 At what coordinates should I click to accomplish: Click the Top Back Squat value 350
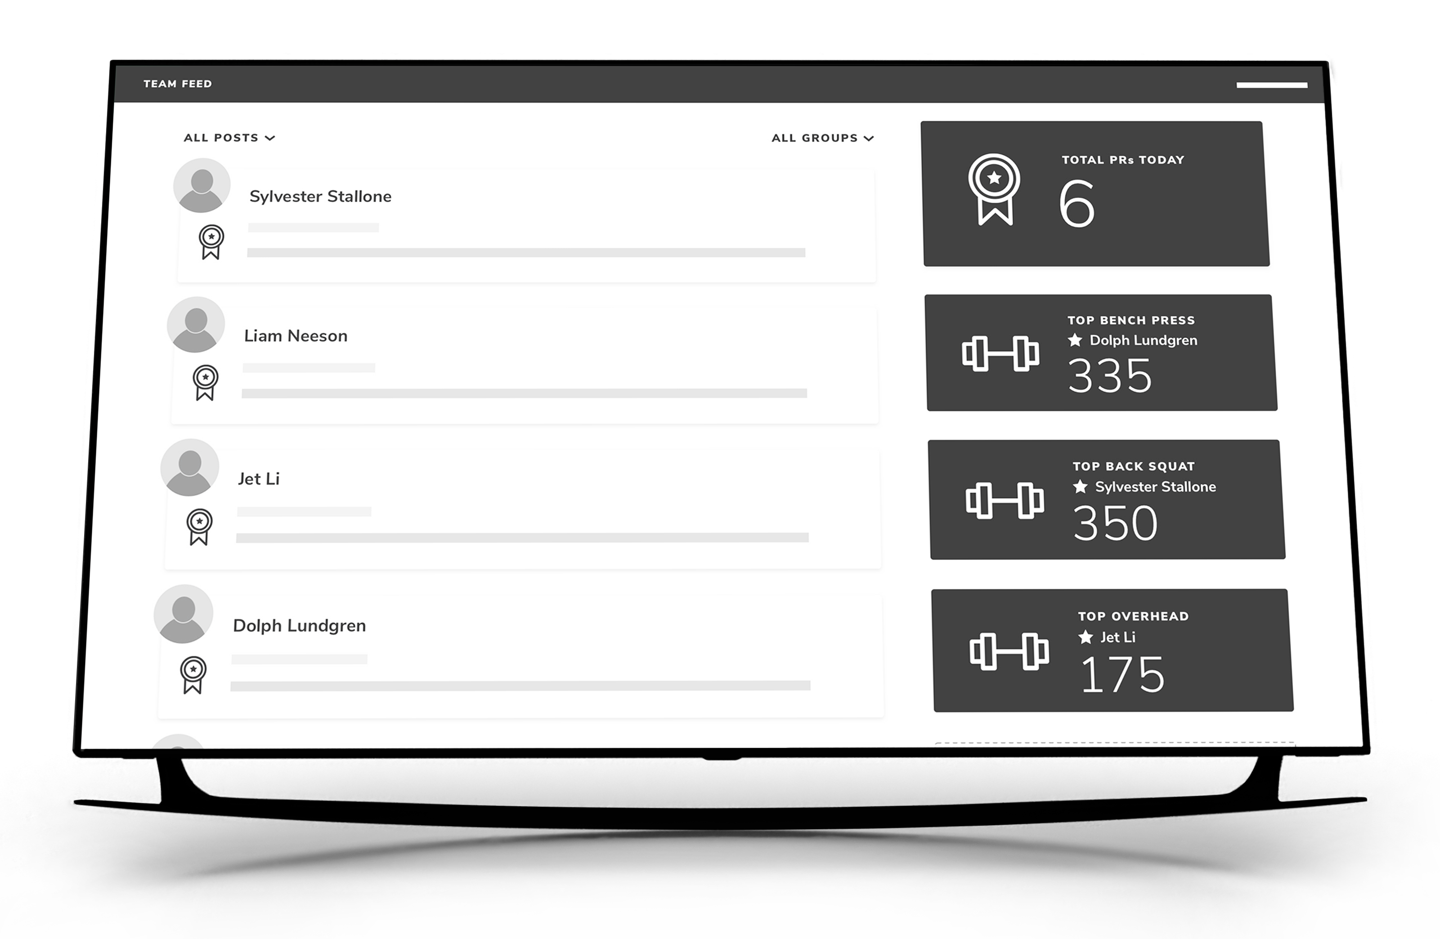(x=1115, y=523)
